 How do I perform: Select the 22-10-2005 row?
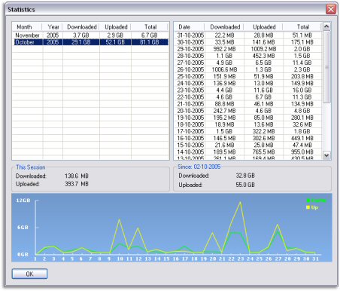click(248, 97)
